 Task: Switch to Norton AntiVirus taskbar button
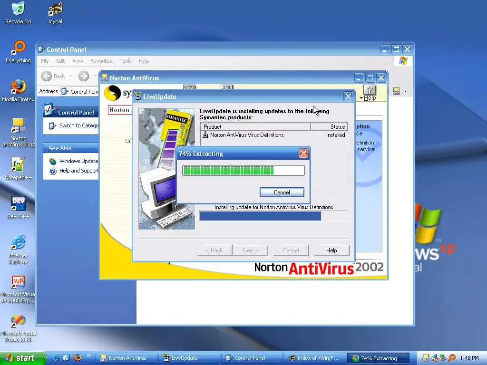tap(126, 358)
